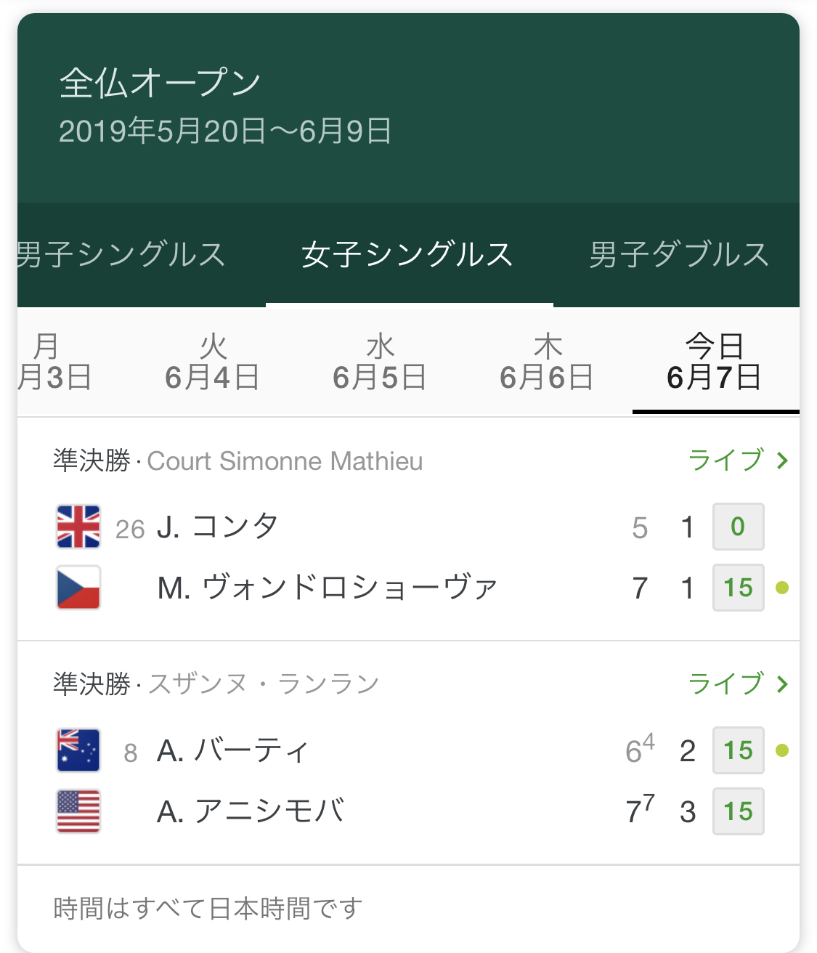Select the 女子シングルス tab
817x953 pixels.
tap(408, 255)
